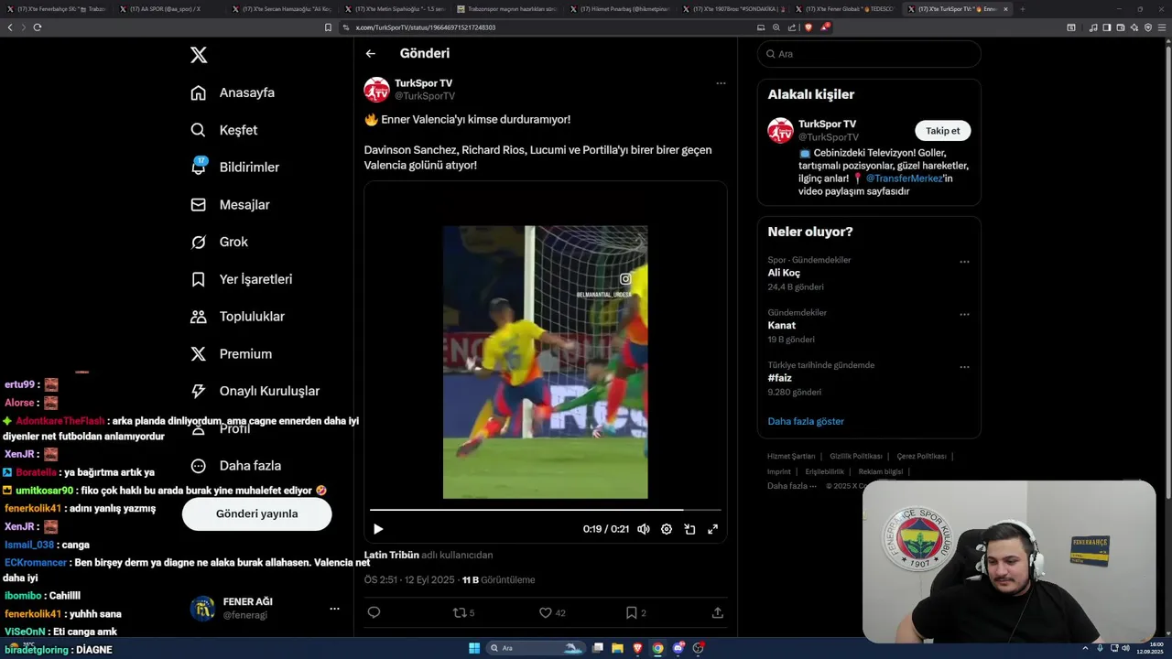Click Windows taskbar search box
Image resolution: width=1172 pixels, height=659 pixels.
tap(537, 648)
